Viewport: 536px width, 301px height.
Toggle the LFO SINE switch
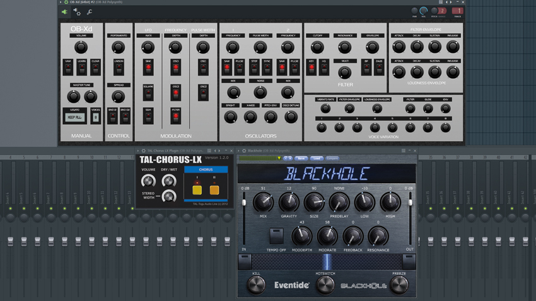point(148,67)
